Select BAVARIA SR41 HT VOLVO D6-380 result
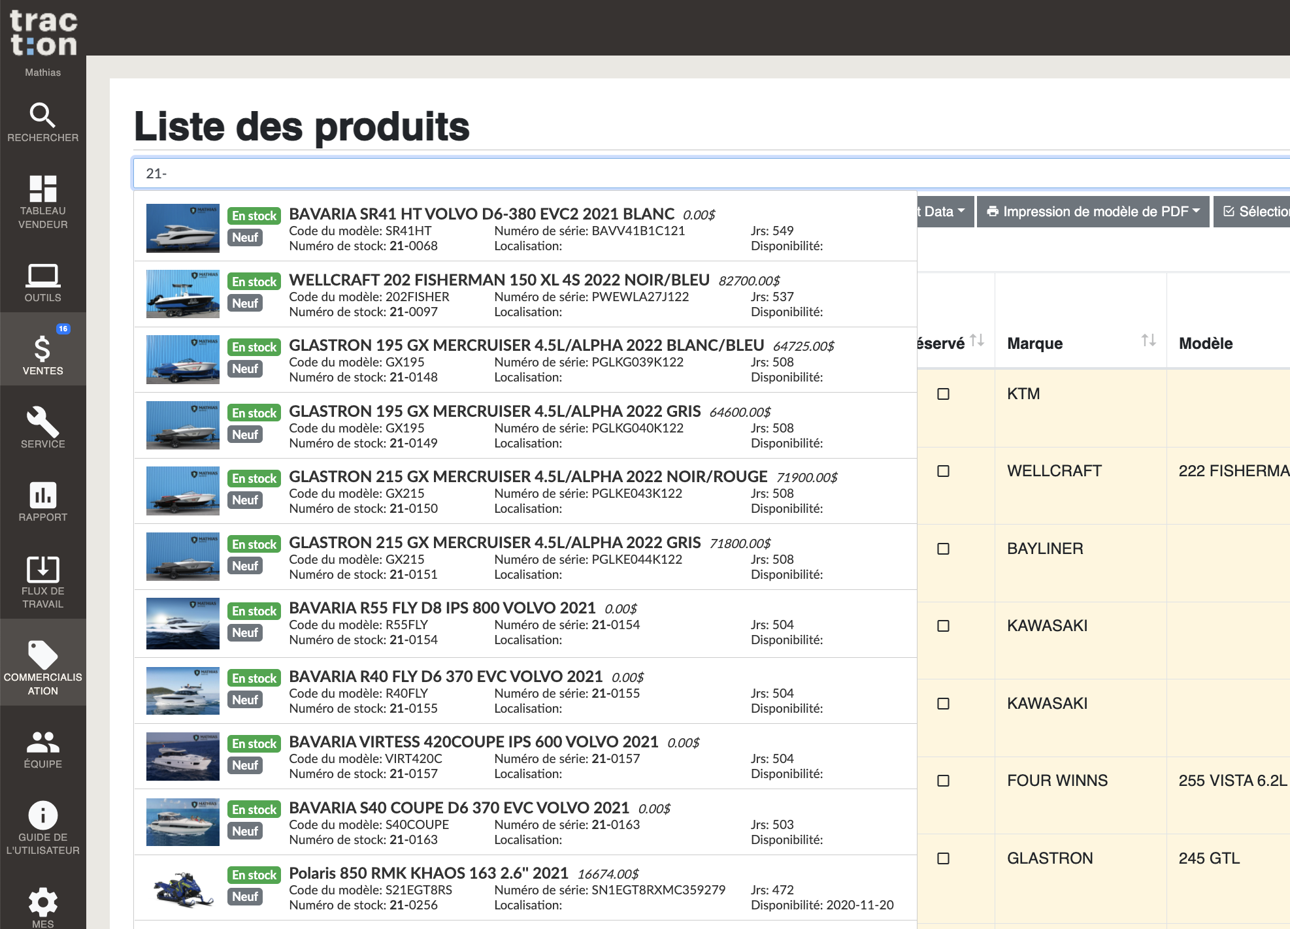This screenshot has height=929, width=1290. click(x=525, y=229)
